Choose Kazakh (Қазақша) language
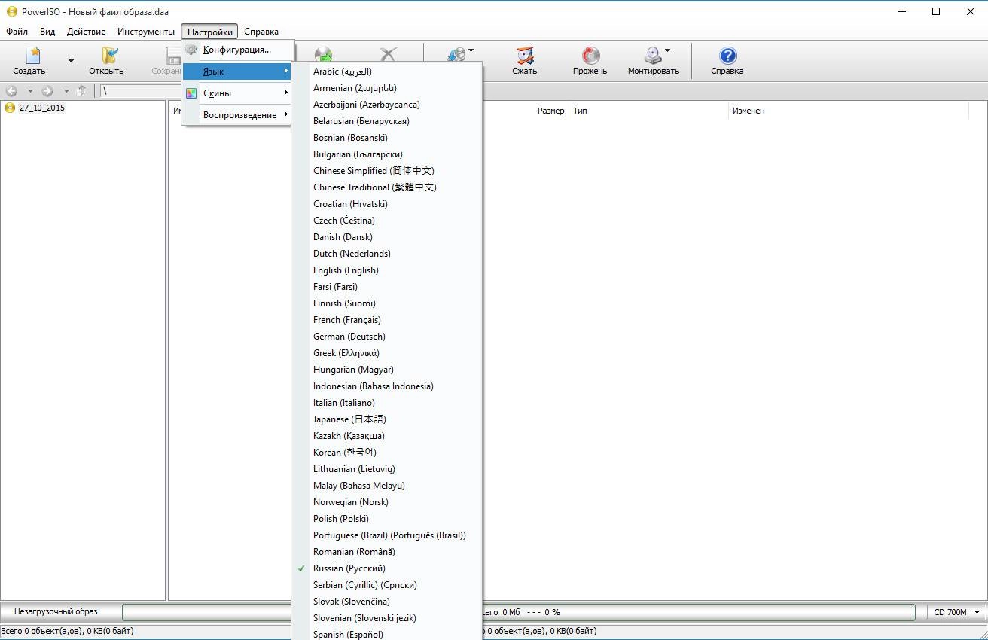 [x=386, y=436]
